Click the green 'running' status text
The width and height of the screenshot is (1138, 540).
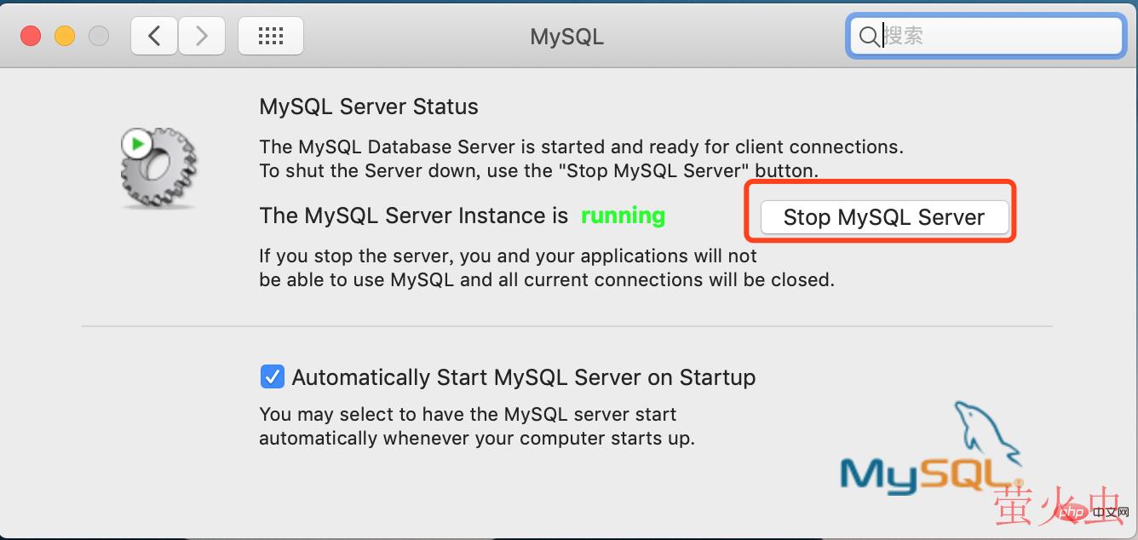[x=623, y=215]
